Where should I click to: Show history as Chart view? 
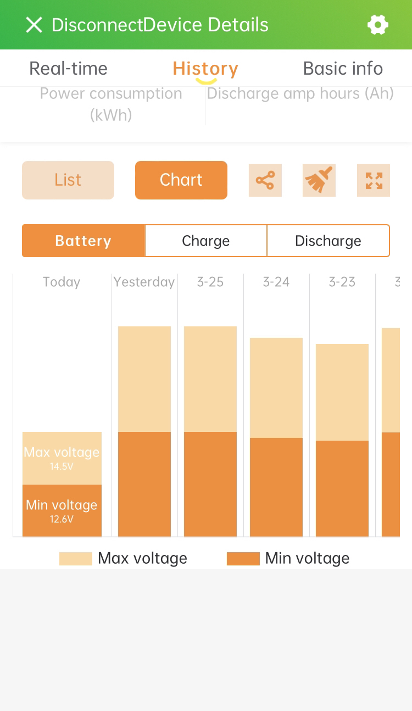tap(181, 180)
